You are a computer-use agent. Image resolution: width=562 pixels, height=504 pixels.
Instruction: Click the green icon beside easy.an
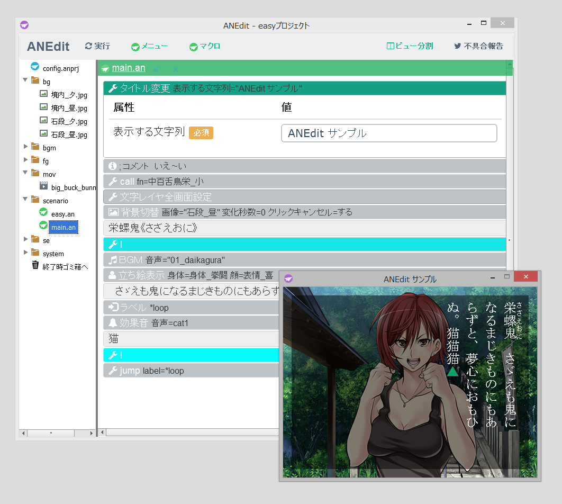coord(43,212)
